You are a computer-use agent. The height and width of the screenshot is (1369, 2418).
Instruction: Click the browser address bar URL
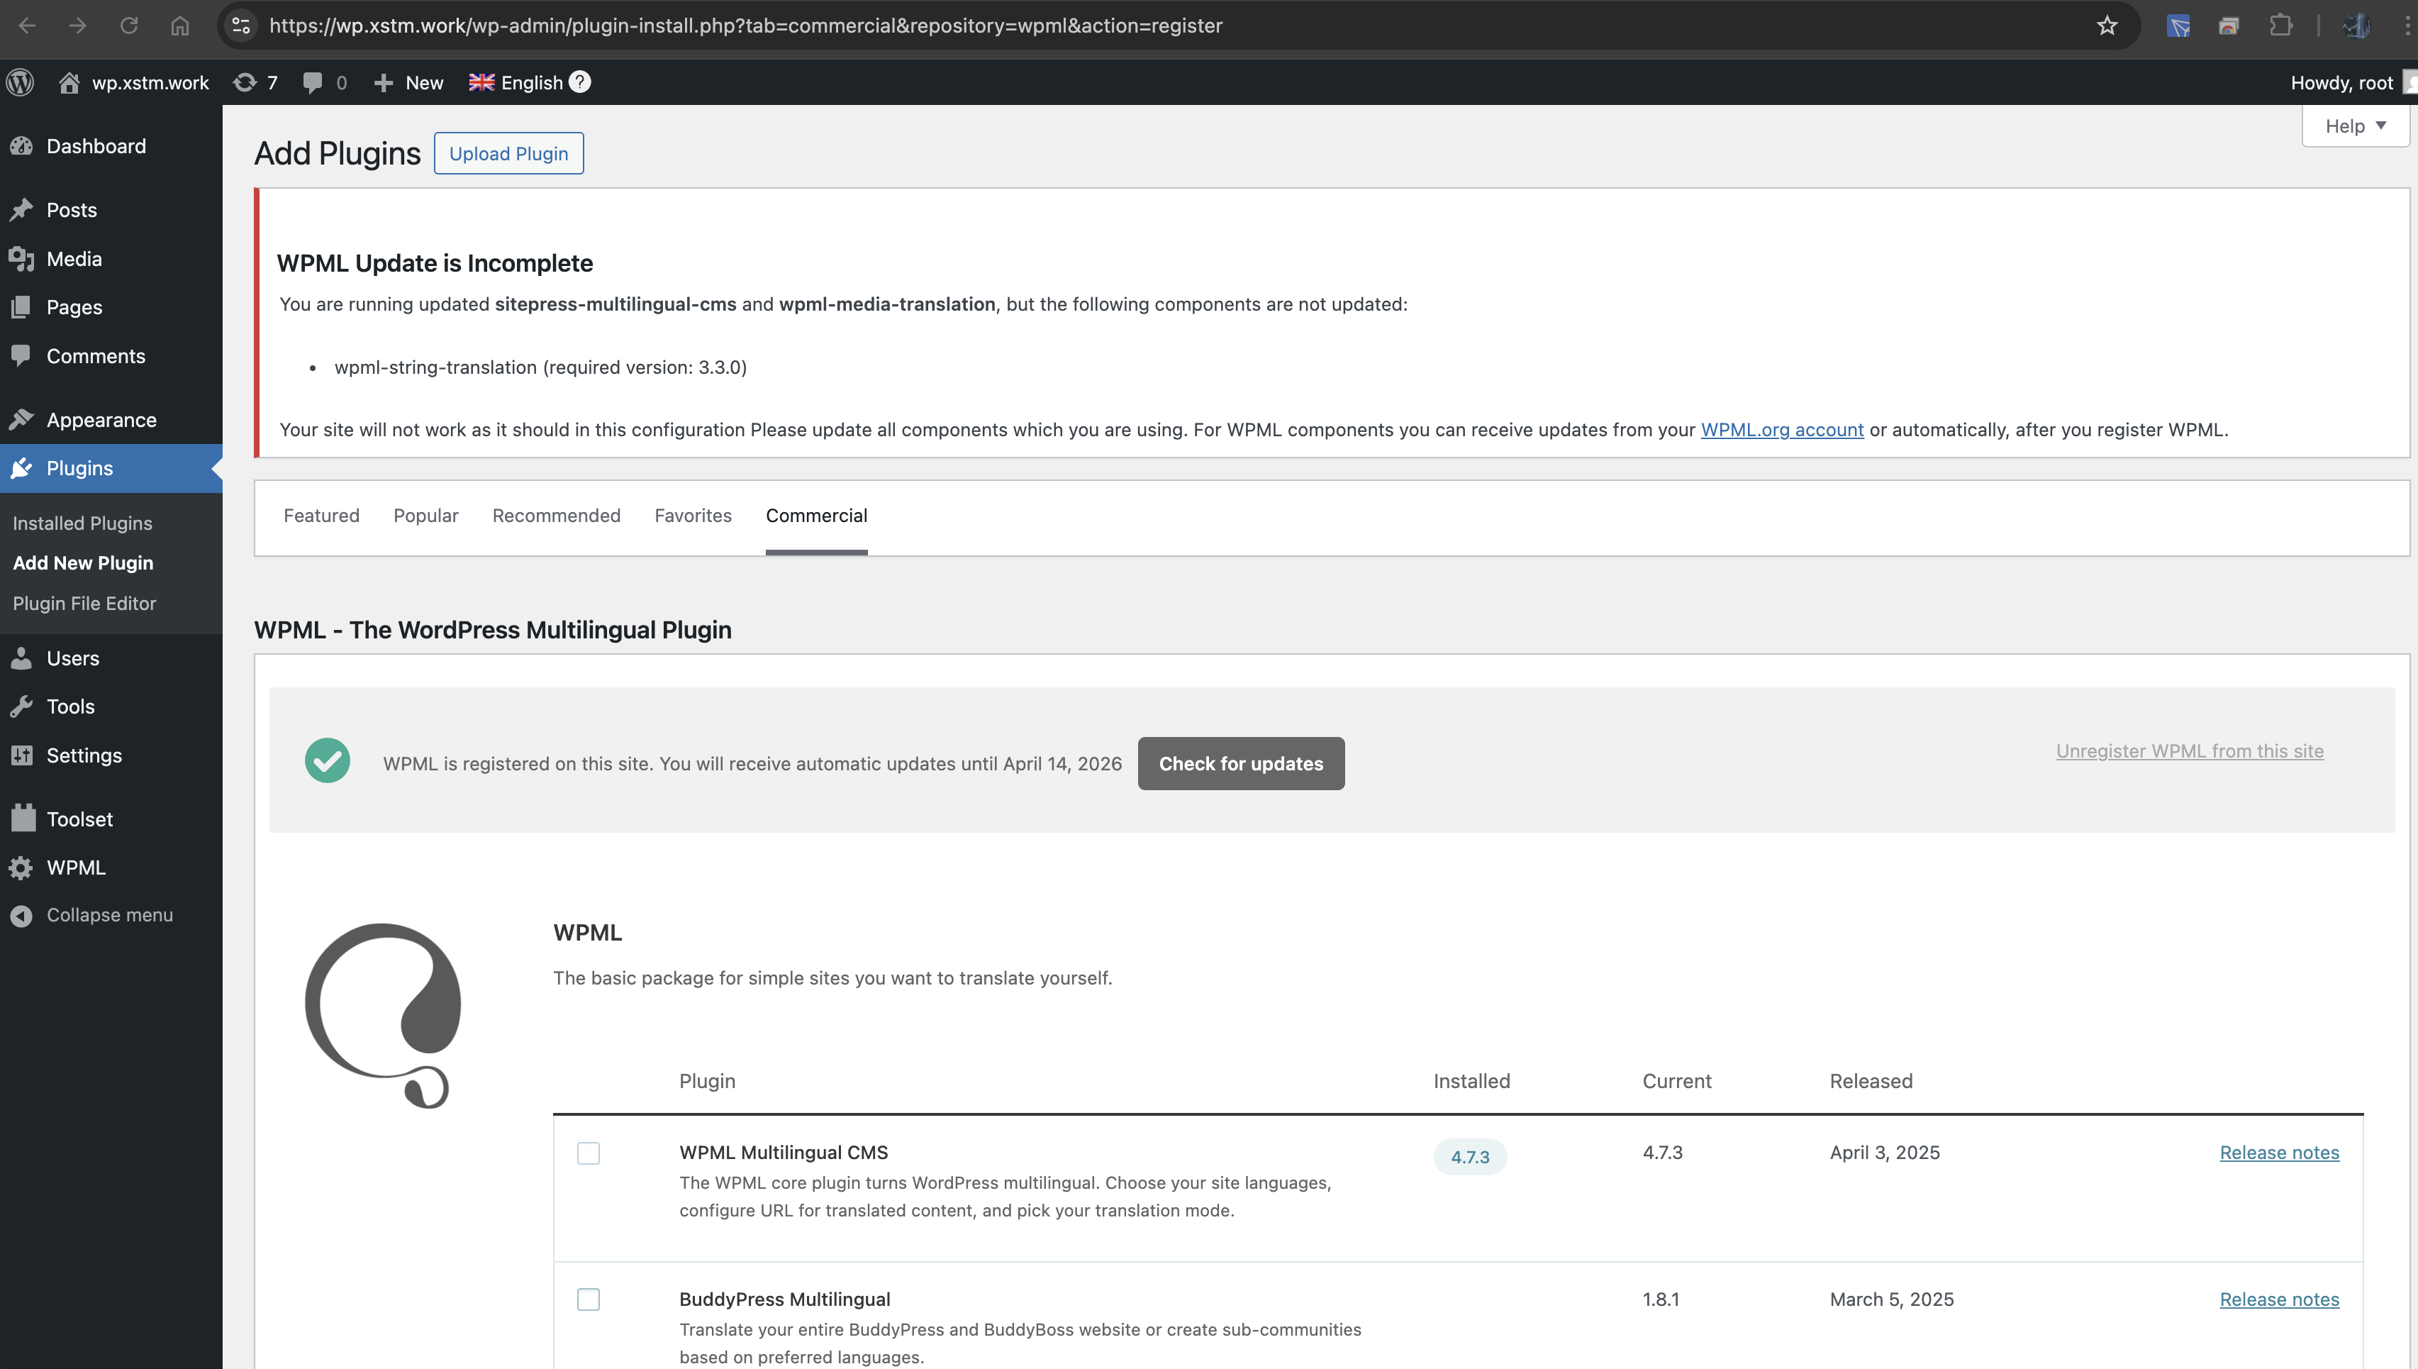coord(745,26)
